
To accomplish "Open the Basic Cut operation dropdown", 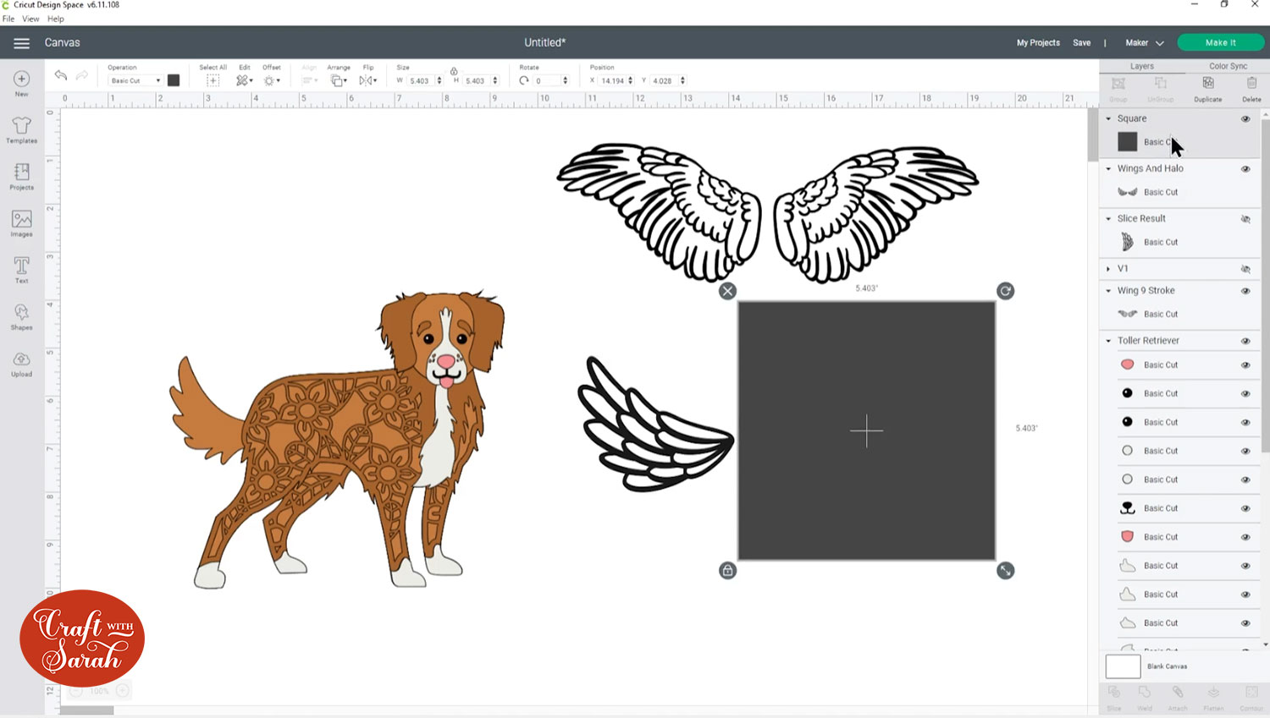I will pyautogui.click(x=135, y=79).
